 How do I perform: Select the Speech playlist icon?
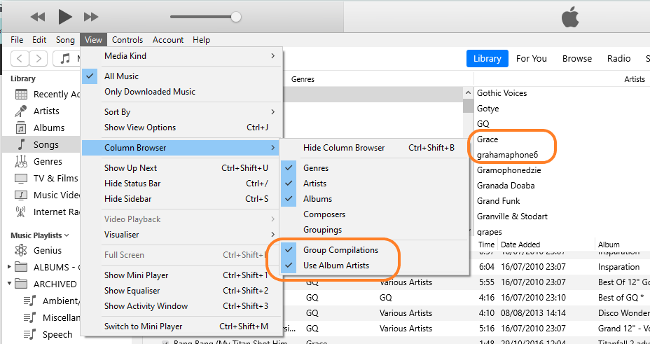coord(30,334)
